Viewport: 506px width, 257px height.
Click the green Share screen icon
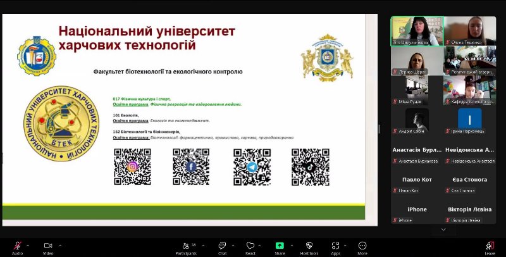280,246
